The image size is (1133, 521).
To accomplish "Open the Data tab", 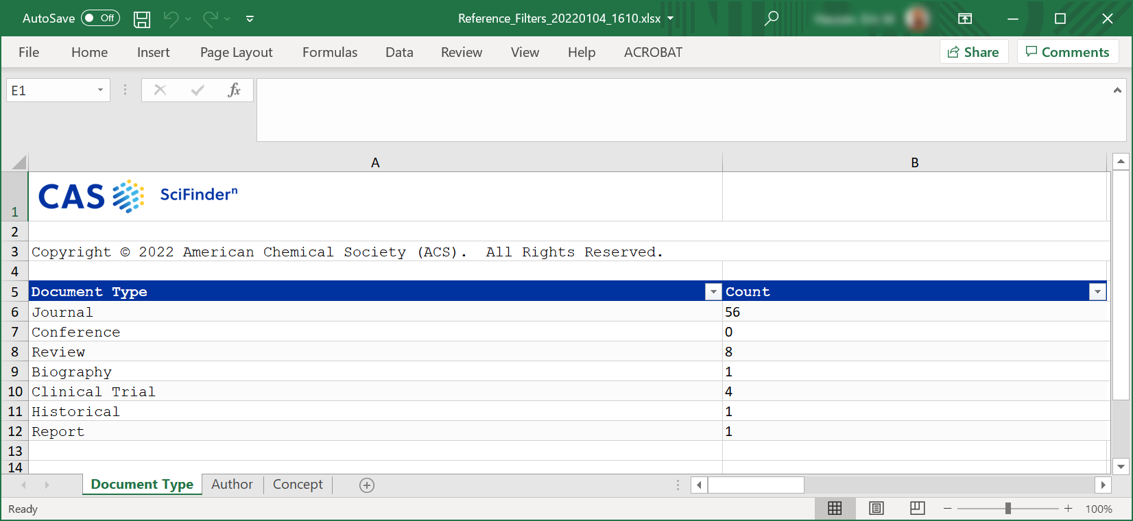I will [x=399, y=52].
